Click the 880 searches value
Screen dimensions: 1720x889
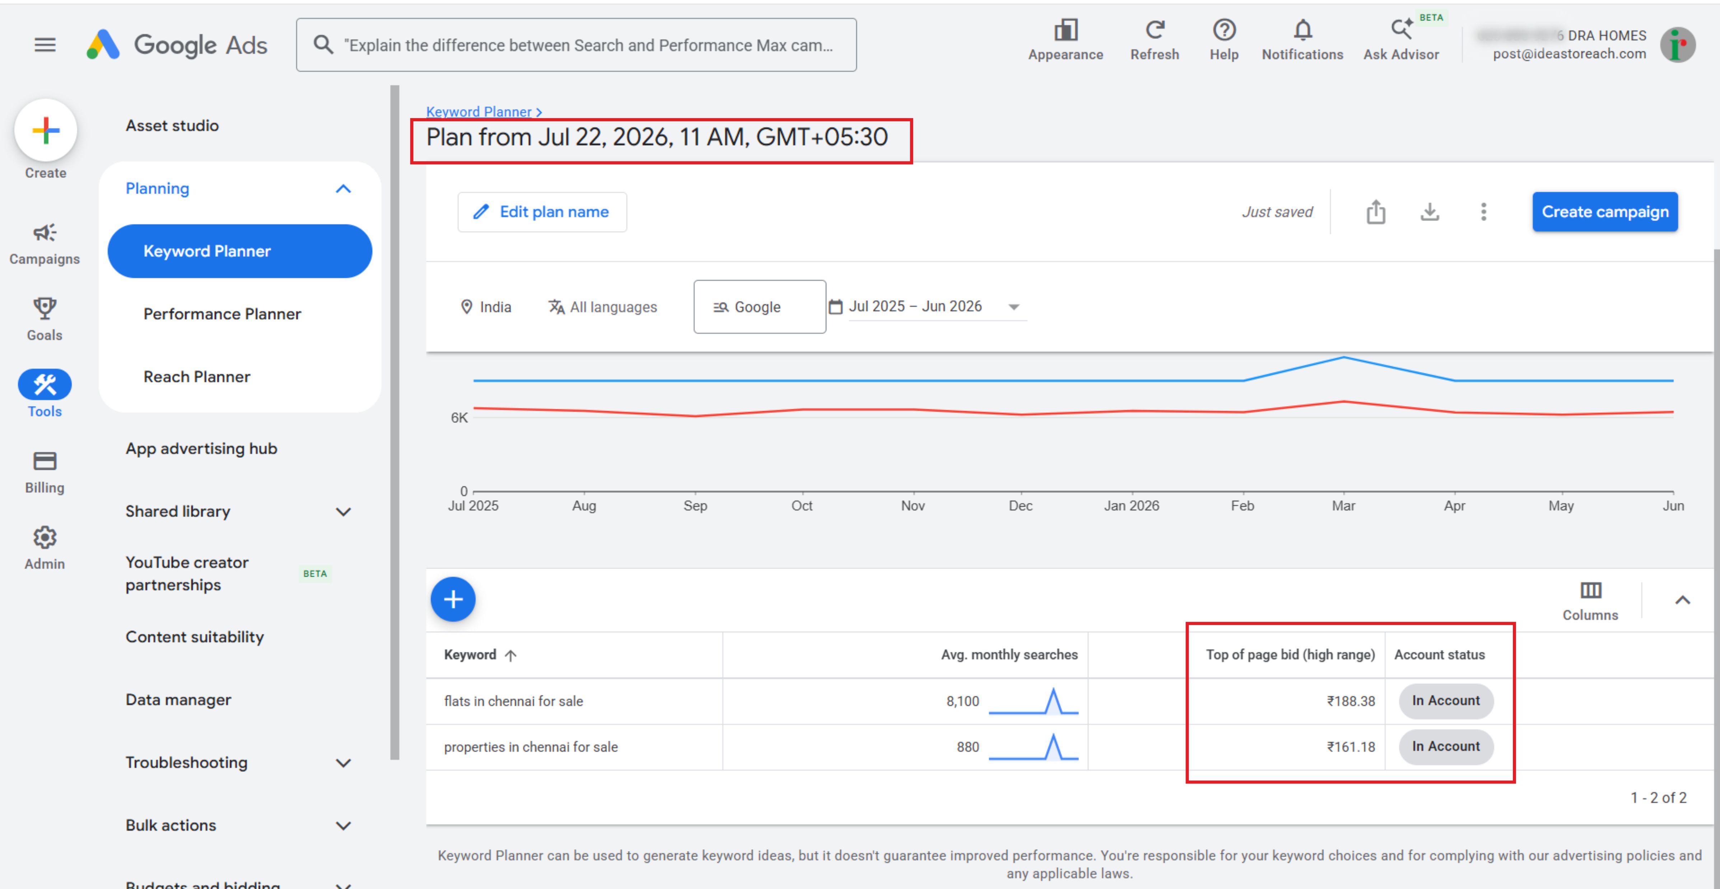[x=968, y=747]
